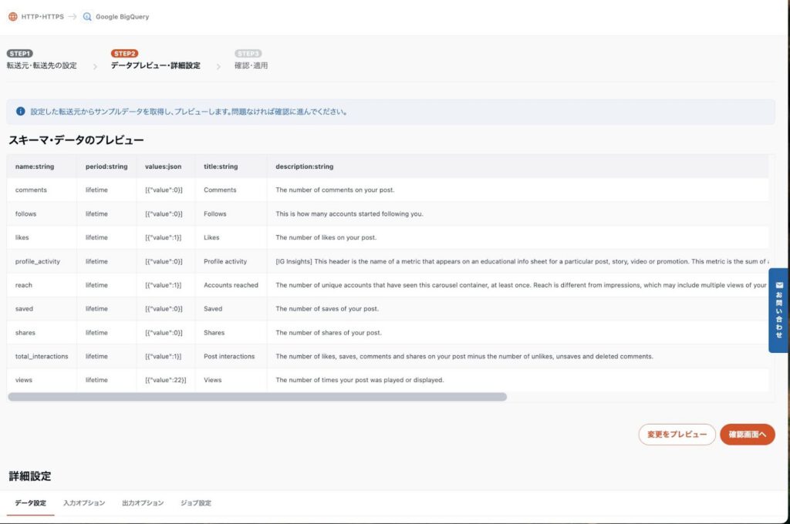Switch to the データ設定 tab
The height and width of the screenshot is (524, 790).
tap(30, 503)
